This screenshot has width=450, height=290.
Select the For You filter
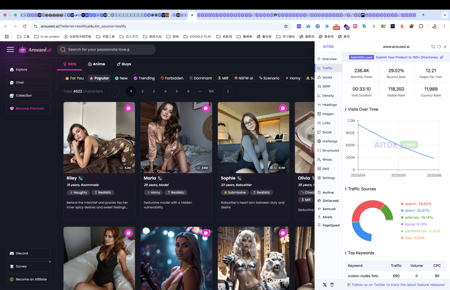(x=74, y=78)
